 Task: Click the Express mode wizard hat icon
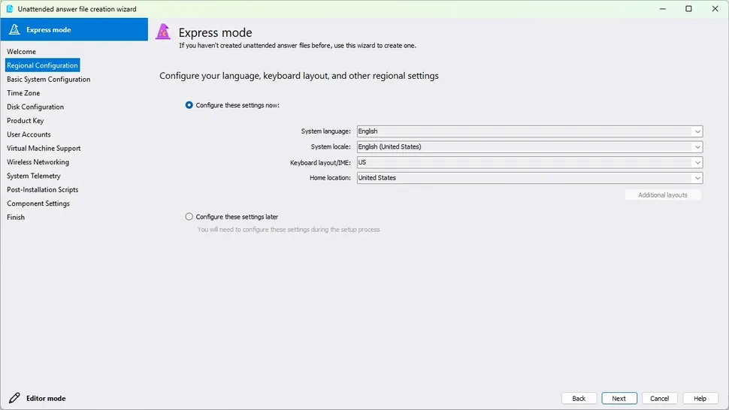[x=14, y=30]
